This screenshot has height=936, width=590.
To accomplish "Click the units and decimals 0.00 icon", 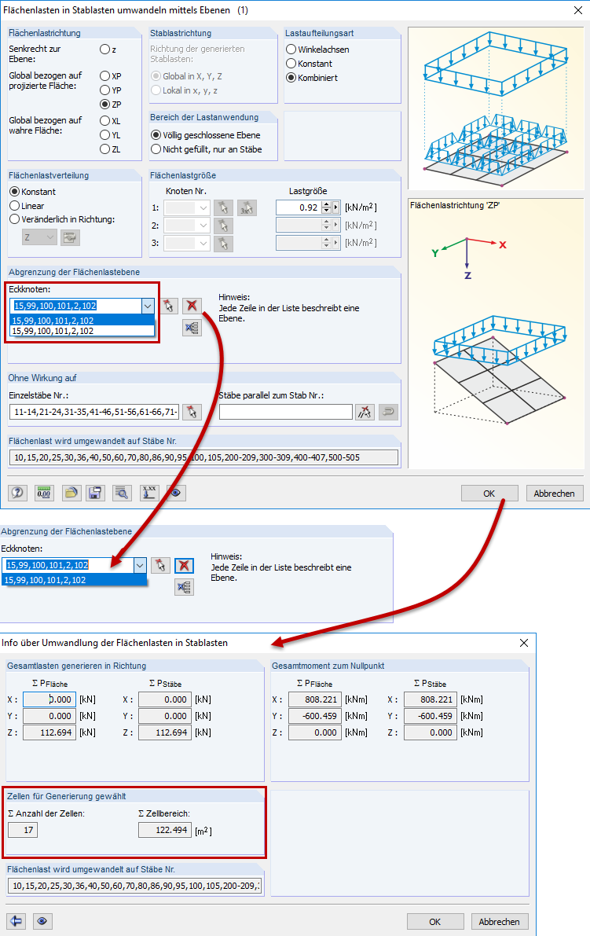I will point(44,493).
